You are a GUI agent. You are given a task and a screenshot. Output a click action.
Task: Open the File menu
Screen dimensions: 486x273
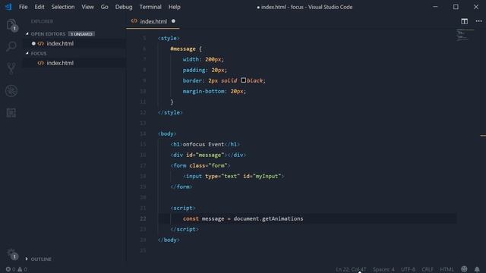pyautogui.click(x=24, y=7)
